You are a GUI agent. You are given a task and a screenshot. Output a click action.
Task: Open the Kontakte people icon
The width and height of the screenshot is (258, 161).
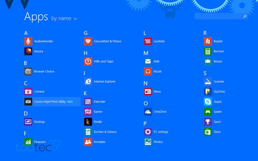pyautogui.click(x=88, y=142)
